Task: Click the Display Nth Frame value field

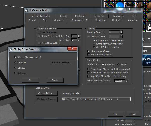Action: [x=114, y=36]
